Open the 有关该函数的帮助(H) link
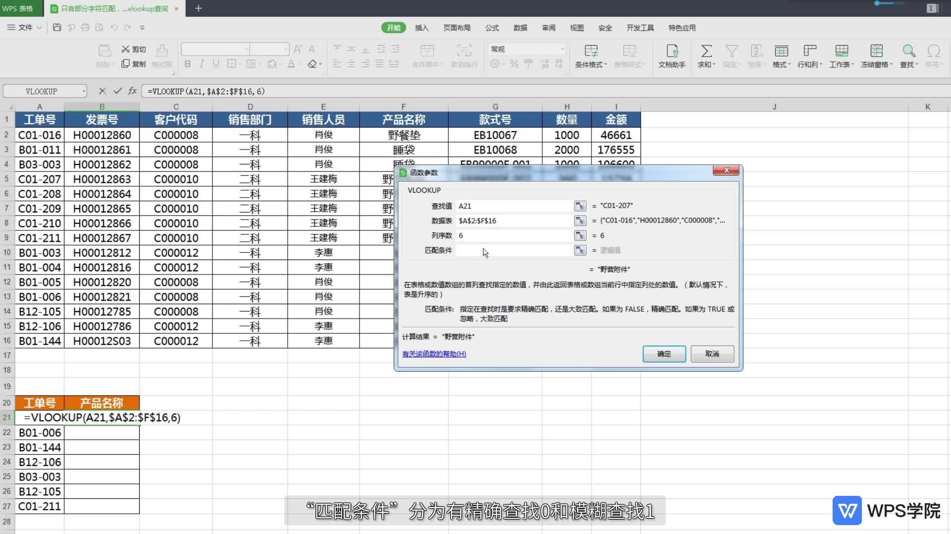This screenshot has height=534, width=951. tap(434, 354)
